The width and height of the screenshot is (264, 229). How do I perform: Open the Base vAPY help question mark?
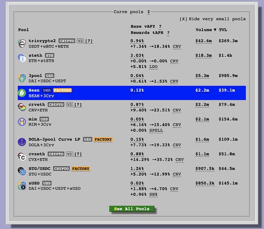[x=160, y=26]
